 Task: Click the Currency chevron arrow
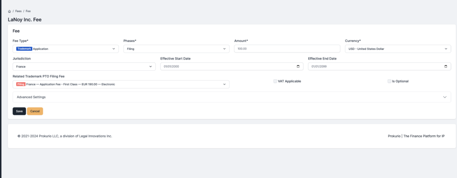(x=446, y=49)
